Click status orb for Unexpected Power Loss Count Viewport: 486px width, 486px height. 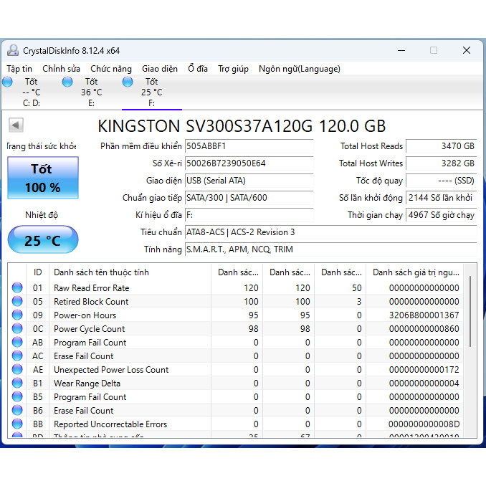pos(17,369)
